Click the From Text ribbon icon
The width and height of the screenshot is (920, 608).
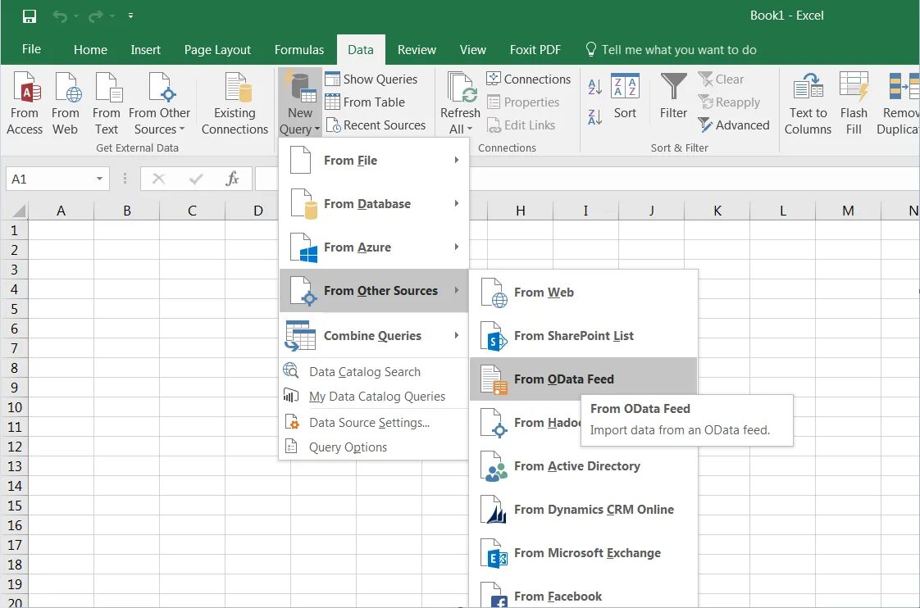point(107,103)
